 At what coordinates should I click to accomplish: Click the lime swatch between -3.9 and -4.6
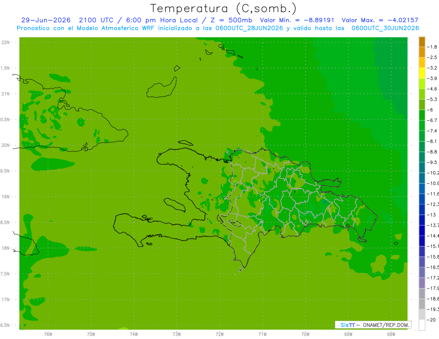coord(422,84)
